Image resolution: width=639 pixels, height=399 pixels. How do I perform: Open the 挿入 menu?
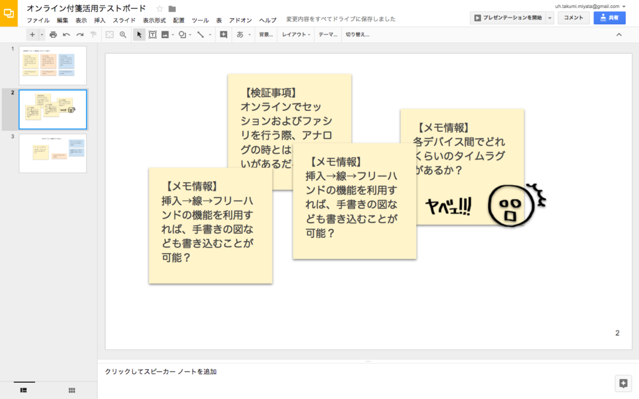(99, 20)
